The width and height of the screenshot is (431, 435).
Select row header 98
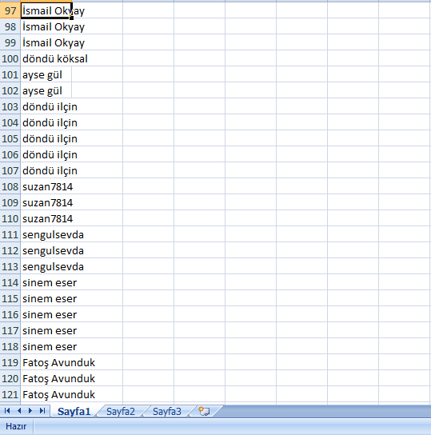10,26
